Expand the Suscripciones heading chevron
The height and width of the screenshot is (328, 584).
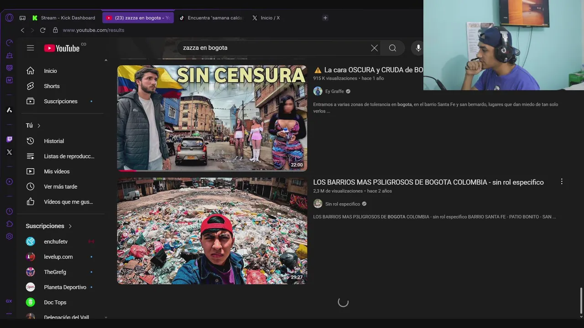70,226
